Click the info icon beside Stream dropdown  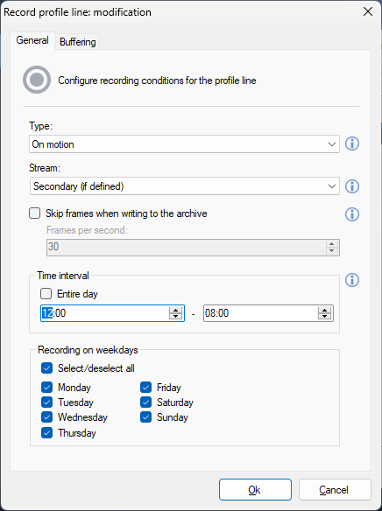[x=352, y=186]
